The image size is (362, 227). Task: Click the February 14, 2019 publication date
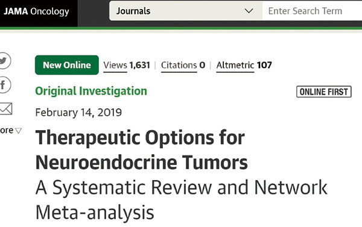click(x=78, y=113)
